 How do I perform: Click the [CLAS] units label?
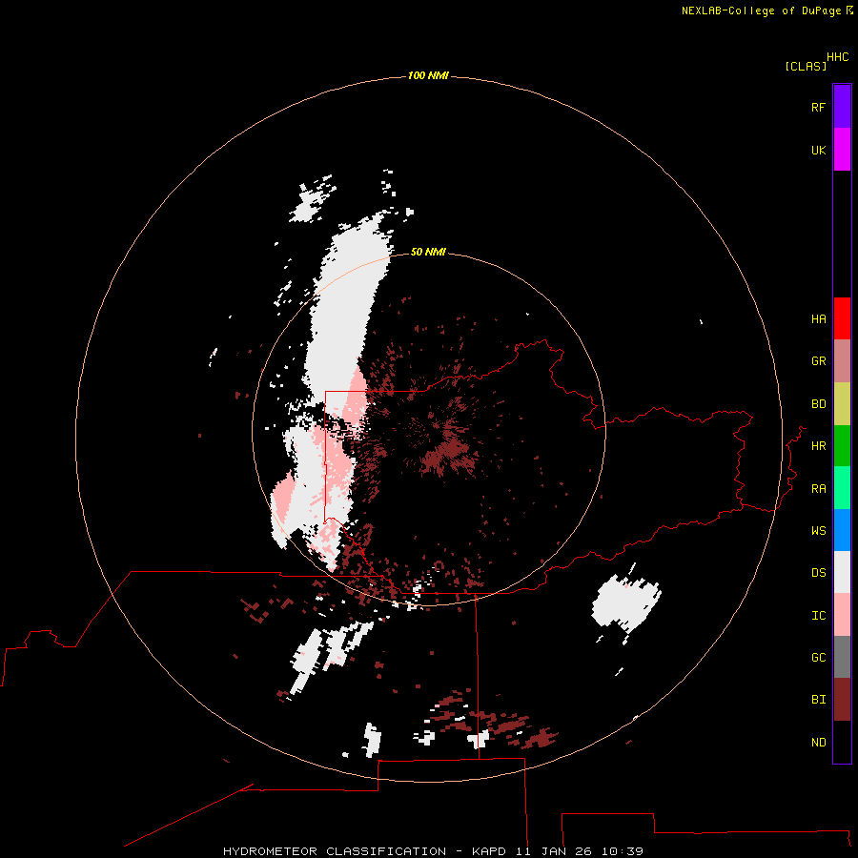[806, 67]
